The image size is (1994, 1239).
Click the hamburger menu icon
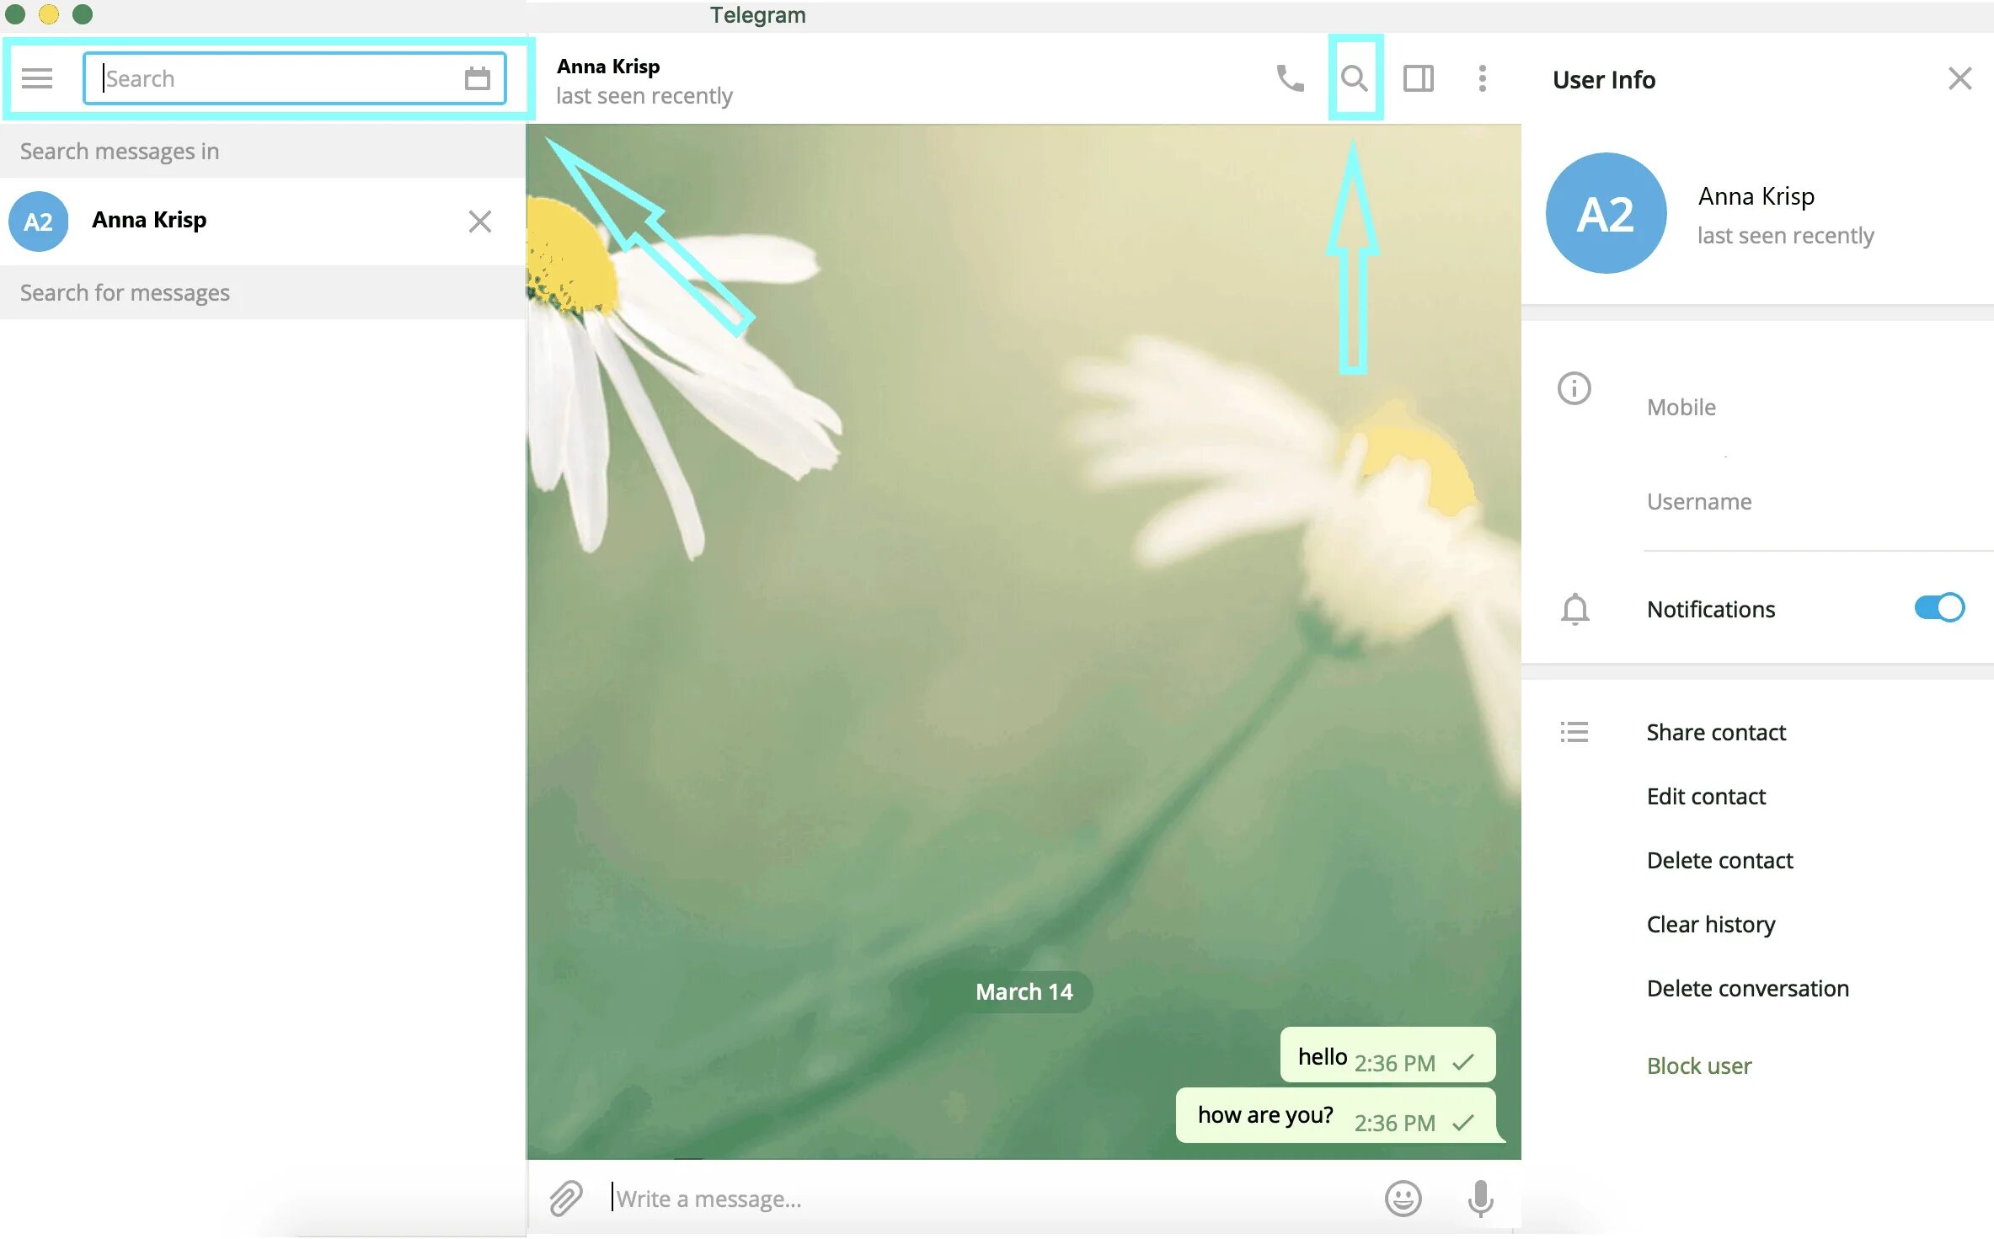point(39,77)
